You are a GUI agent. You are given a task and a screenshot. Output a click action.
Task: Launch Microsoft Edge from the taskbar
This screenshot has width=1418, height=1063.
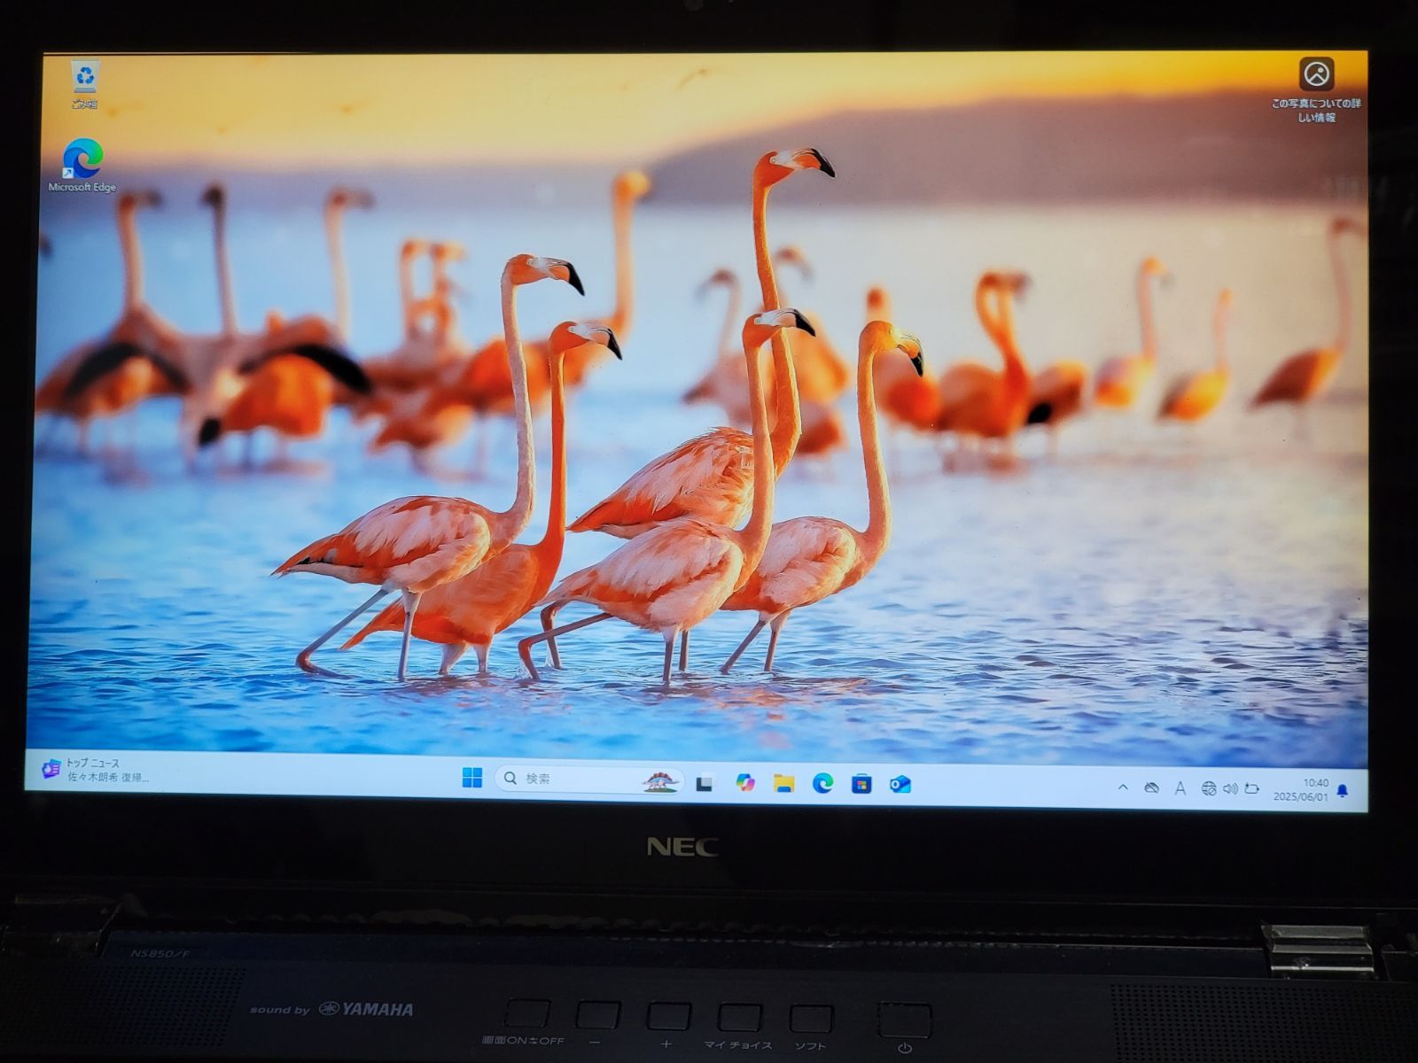[x=822, y=783]
